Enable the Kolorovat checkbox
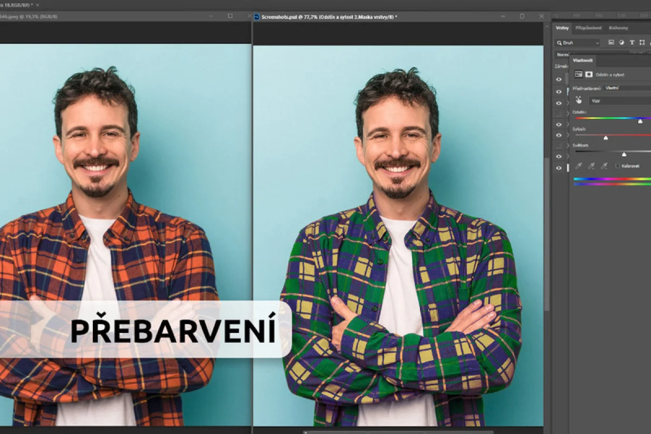The width and height of the screenshot is (651, 434). (618, 166)
